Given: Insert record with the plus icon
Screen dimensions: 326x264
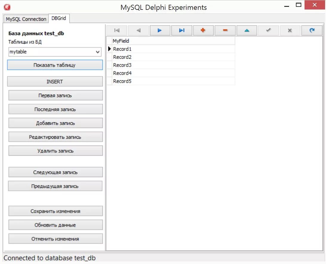Looking at the screenshot, I should click(203, 31).
